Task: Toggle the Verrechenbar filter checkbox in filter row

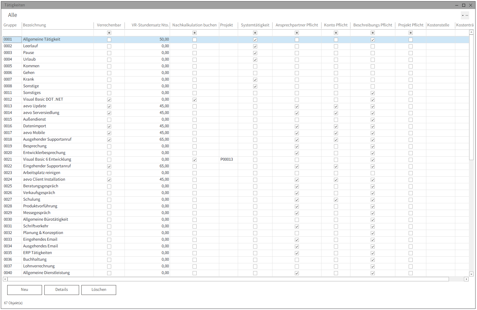Action: [x=109, y=33]
